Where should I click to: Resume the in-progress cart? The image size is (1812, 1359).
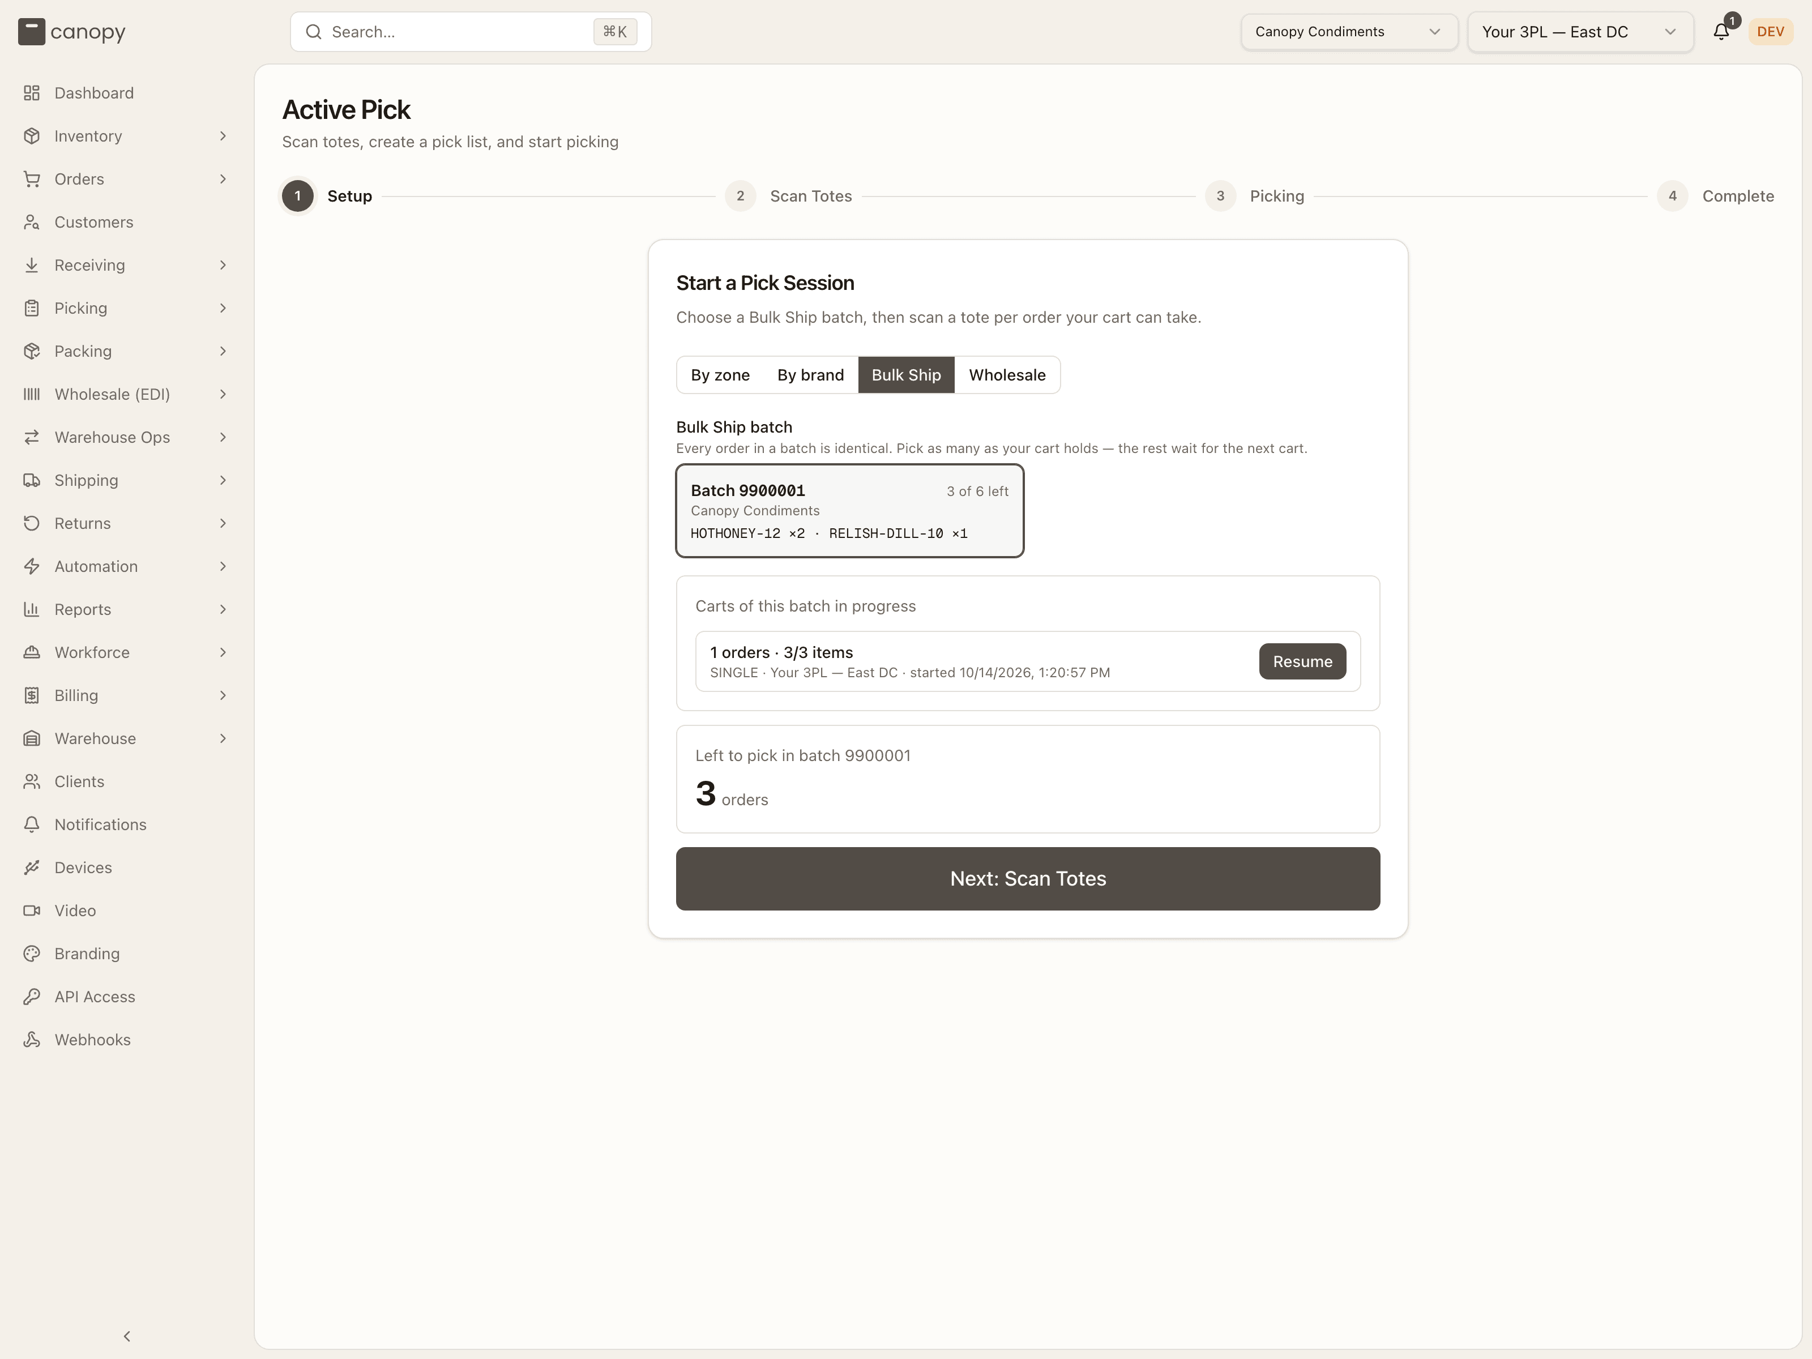point(1302,661)
